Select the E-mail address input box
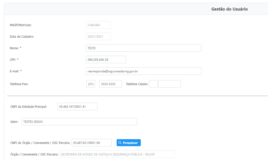The width and height of the screenshot is (268, 160). (144, 71)
